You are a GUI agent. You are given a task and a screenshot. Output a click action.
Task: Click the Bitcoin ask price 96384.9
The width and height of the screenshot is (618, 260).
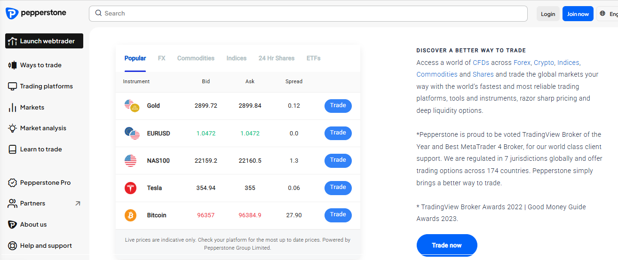pyautogui.click(x=250, y=215)
